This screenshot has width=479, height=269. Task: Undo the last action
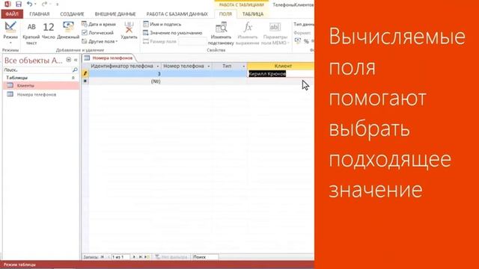[x=29, y=4]
